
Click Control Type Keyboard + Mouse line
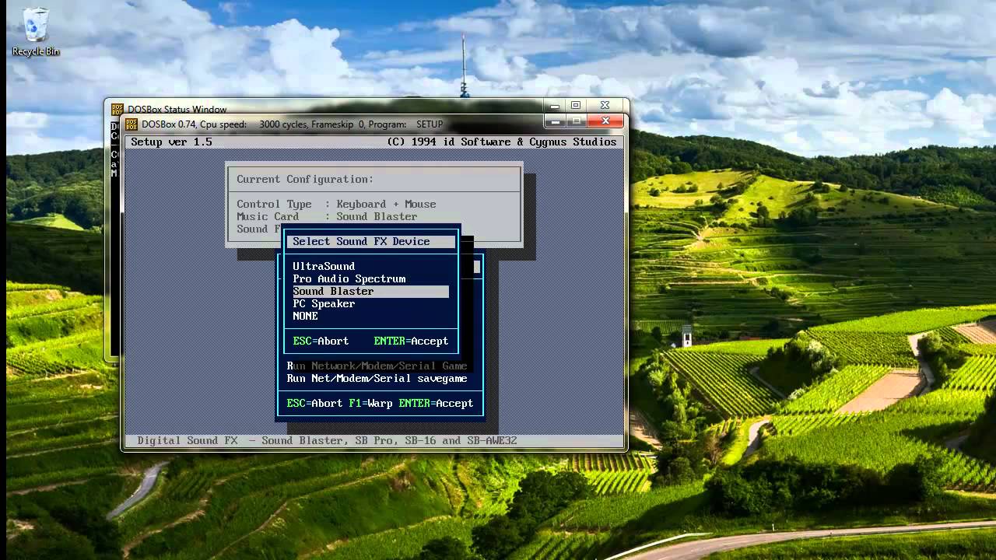coord(336,204)
